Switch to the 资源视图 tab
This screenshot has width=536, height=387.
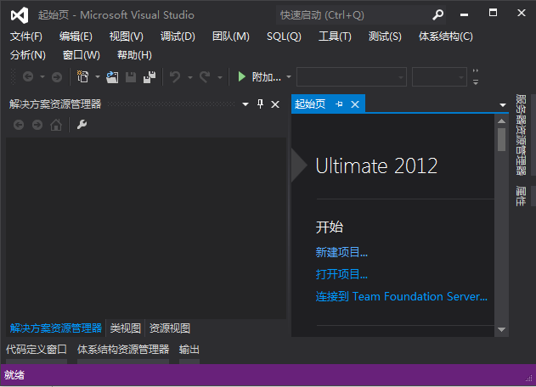[170, 328]
